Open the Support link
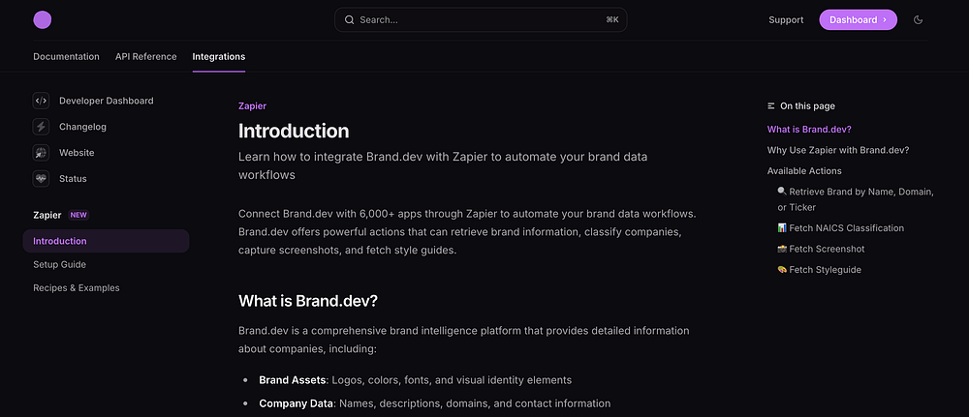Image resolution: width=969 pixels, height=417 pixels. [x=786, y=19]
